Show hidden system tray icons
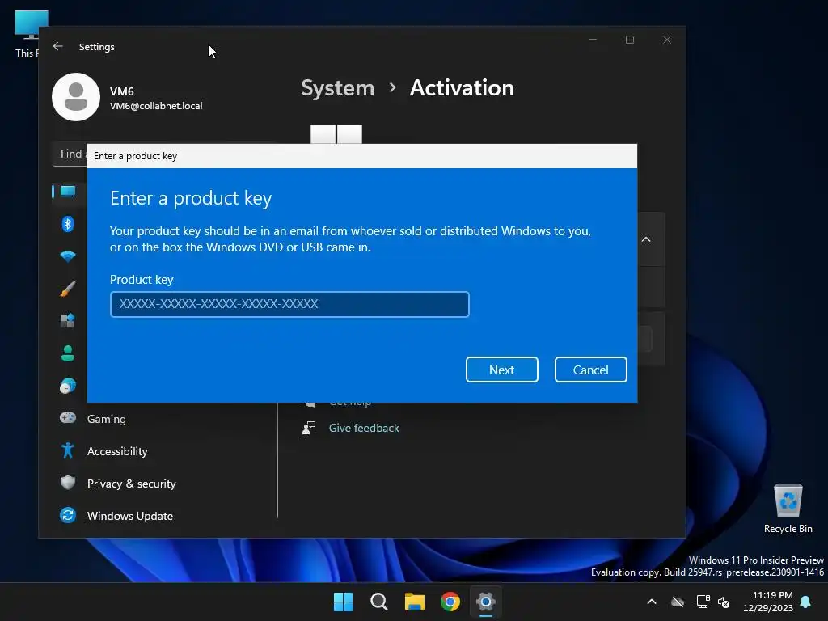This screenshot has height=621, width=828. pyautogui.click(x=652, y=602)
